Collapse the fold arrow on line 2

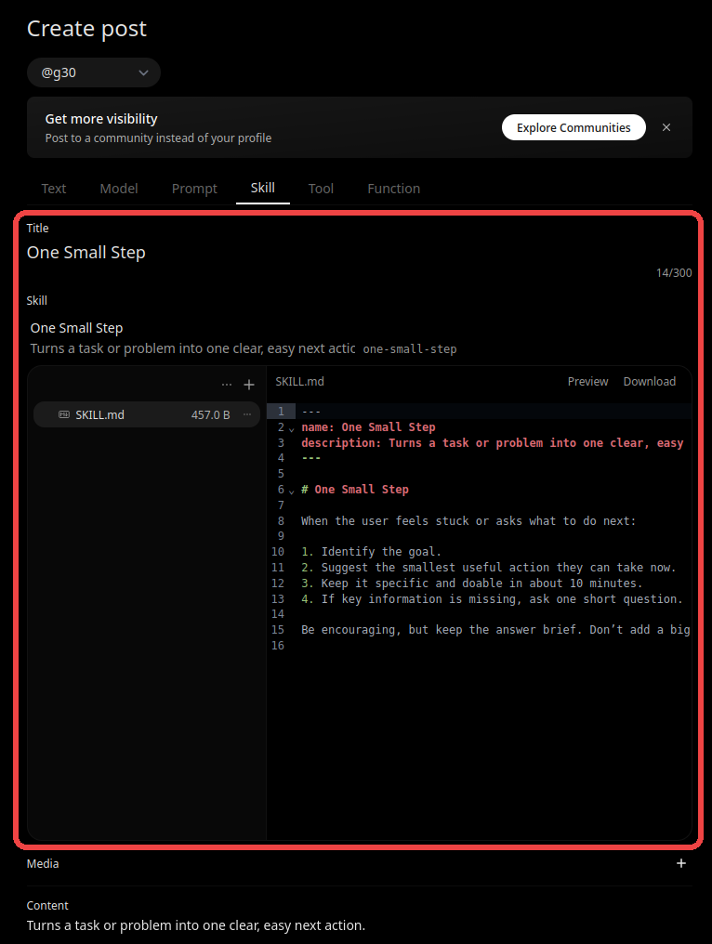pyautogui.click(x=292, y=429)
